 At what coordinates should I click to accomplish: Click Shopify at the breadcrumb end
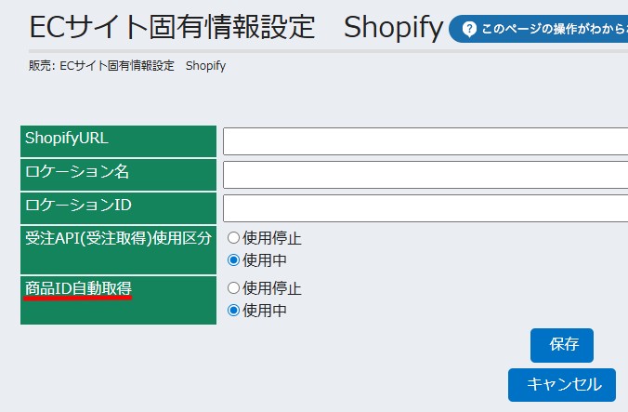click(205, 66)
